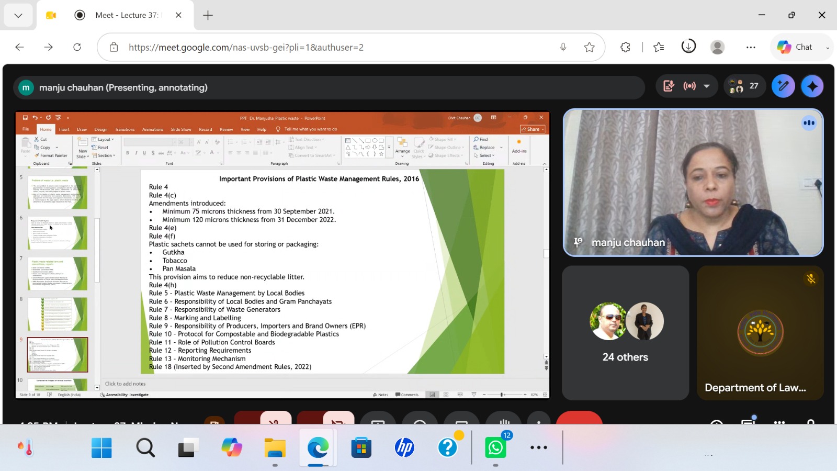
Task: Click the 24 others participants tile
Action: [625, 333]
